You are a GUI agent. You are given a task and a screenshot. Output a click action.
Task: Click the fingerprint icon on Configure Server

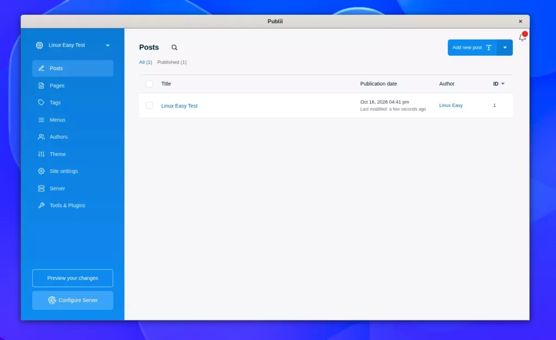coord(52,300)
